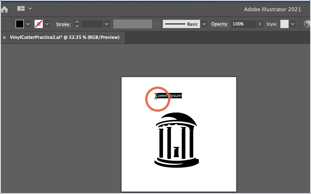This screenshot has height=194, width=311.
Task: Open the Stroke color dropdown arrow
Action: pyautogui.click(x=47, y=24)
